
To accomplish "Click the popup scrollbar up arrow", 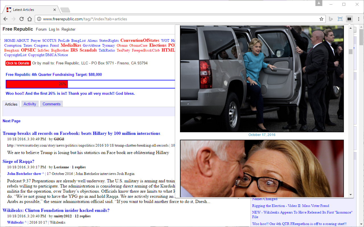I will point(351,28).
